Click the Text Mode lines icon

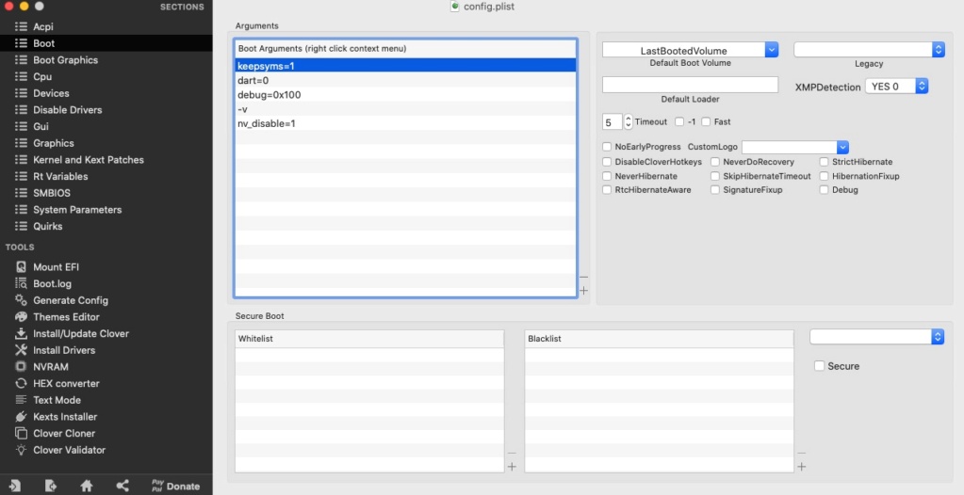click(x=21, y=400)
